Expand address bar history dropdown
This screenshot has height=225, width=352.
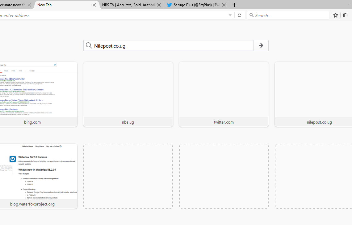coord(230,15)
